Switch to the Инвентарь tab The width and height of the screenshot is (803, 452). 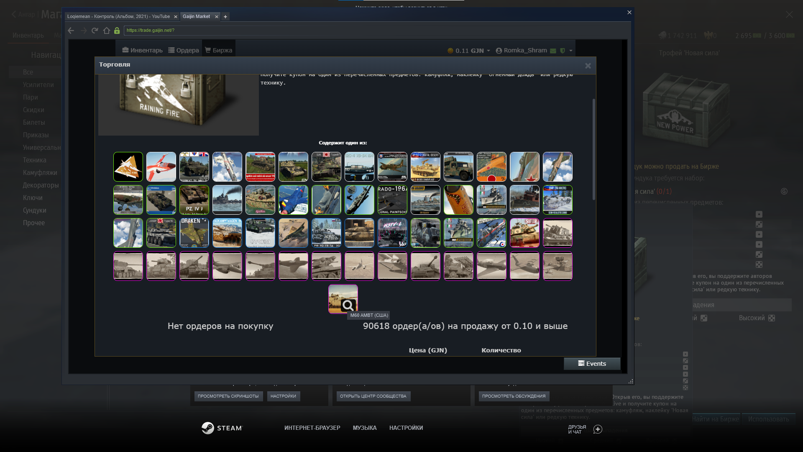tap(142, 50)
